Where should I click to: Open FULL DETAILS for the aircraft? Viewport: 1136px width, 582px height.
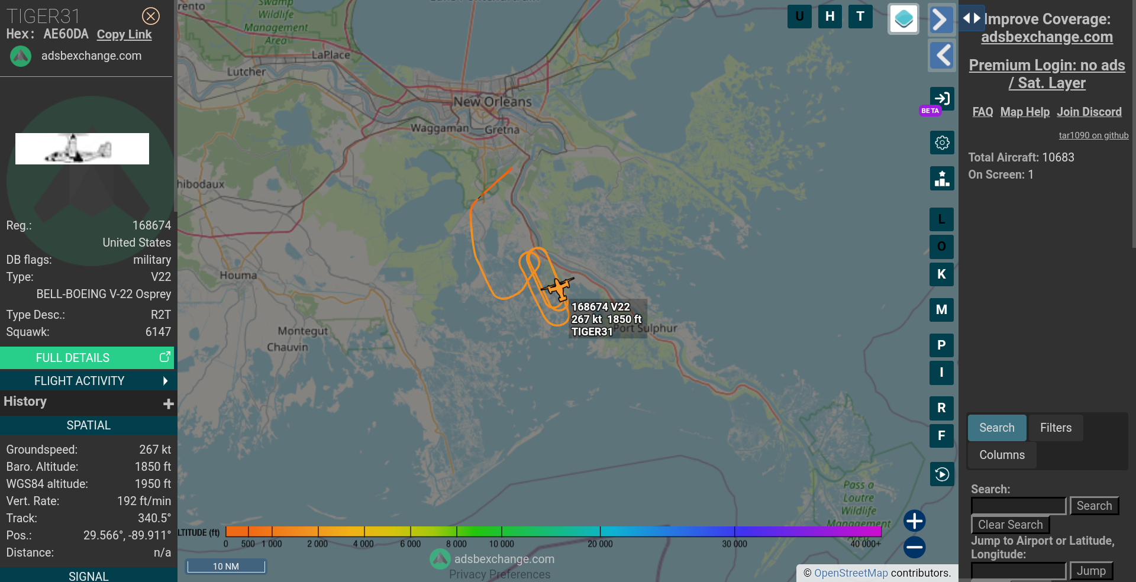point(87,358)
